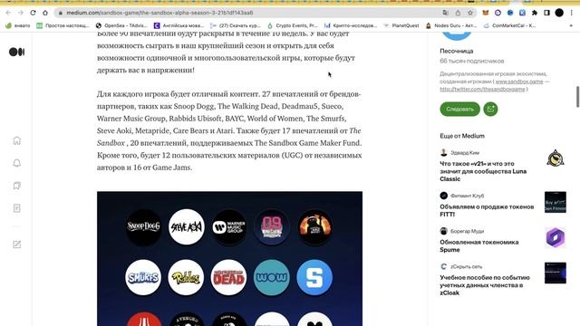580x326 pixels.
Task: Open the browser home page
Action: click(45, 13)
